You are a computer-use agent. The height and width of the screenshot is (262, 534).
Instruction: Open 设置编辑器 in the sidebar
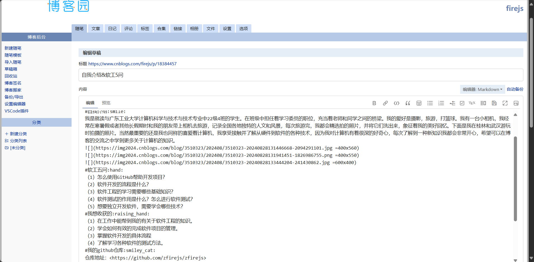[15, 104]
